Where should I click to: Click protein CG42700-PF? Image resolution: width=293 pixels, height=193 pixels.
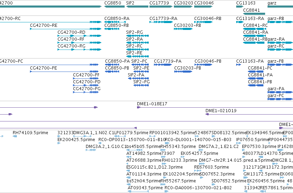(x=86, y=78)
